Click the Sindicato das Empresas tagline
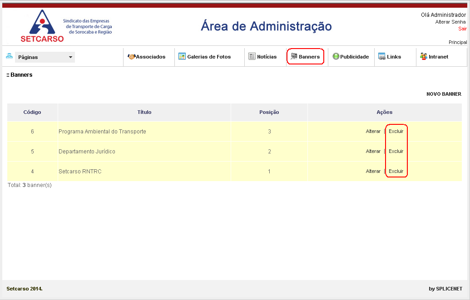The width and height of the screenshot is (470, 300). tap(88, 26)
